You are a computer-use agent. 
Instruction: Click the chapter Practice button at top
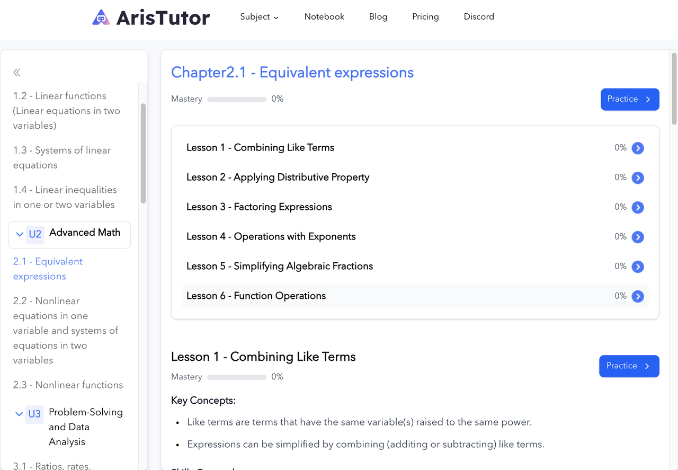pyautogui.click(x=630, y=99)
